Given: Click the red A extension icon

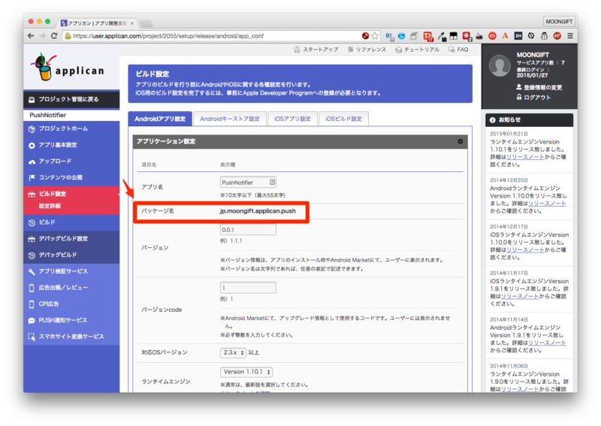Looking at the screenshot, I should pos(505,35).
